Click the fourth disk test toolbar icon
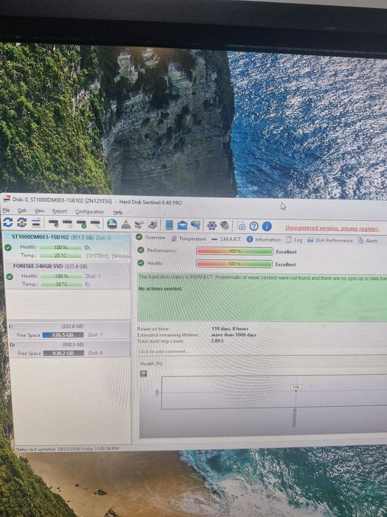This screenshot has width=387, height=517. click(x=95, y=225)
